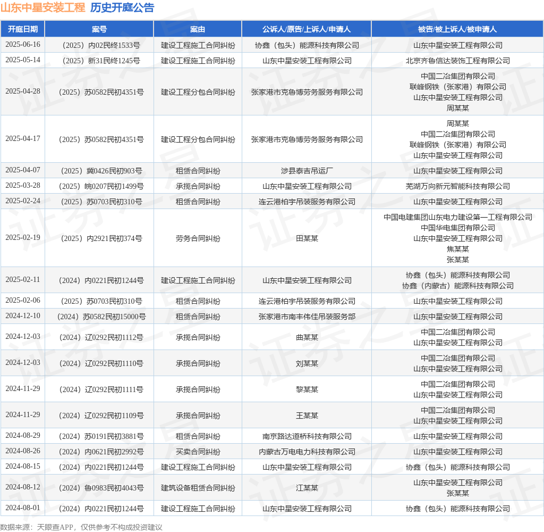544x532 pixels.
Task: Select the date 2025-04-28
Action: tap(23, 91)
